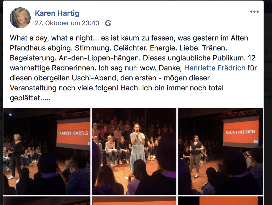Click the public globe privacy icon
Image resolution: width=272 pixels, height=205 pixels.
(x=108, y=23)
